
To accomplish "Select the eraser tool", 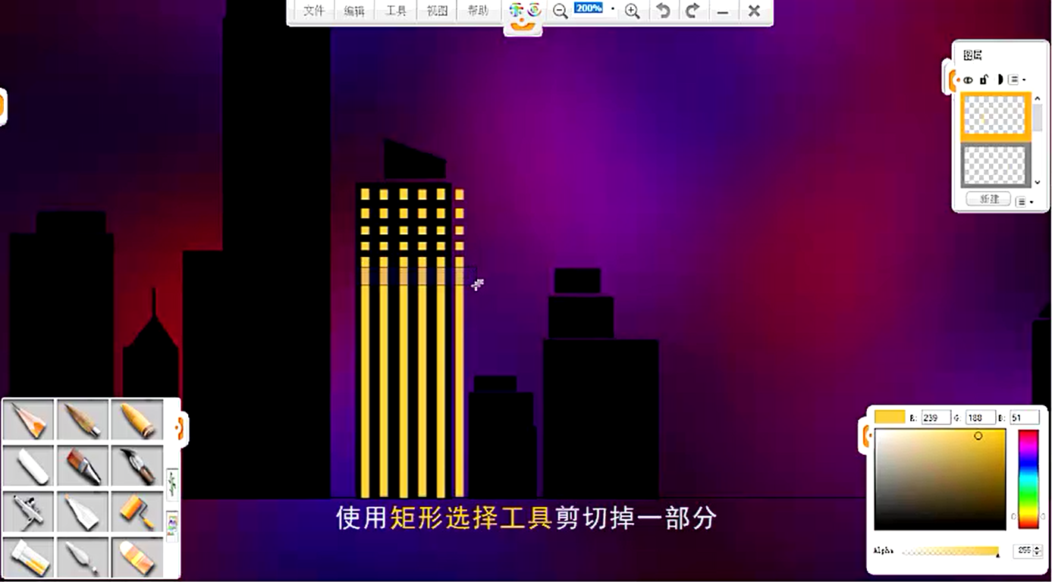I will (137, 558).
